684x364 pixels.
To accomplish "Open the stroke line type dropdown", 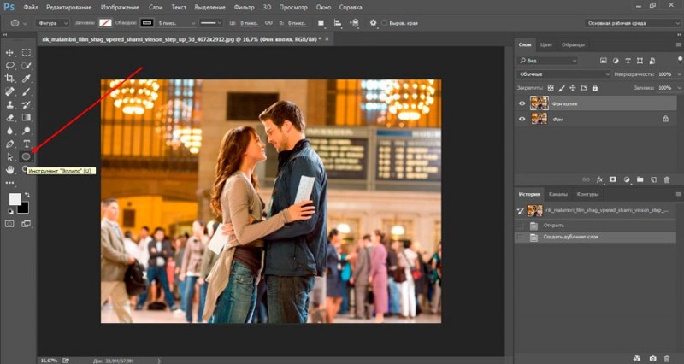I will [210, 23].
